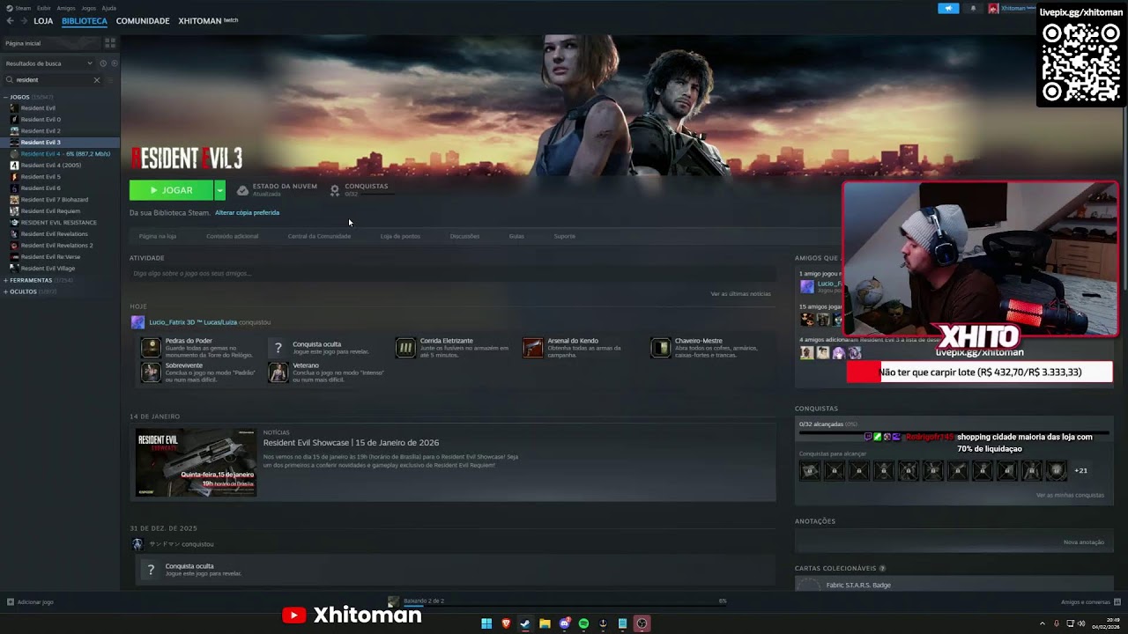Image resolution: width=1128 pixels, height=634 pixels.
Task: Open advanced search filter options icon
Action: click(110, 80)
